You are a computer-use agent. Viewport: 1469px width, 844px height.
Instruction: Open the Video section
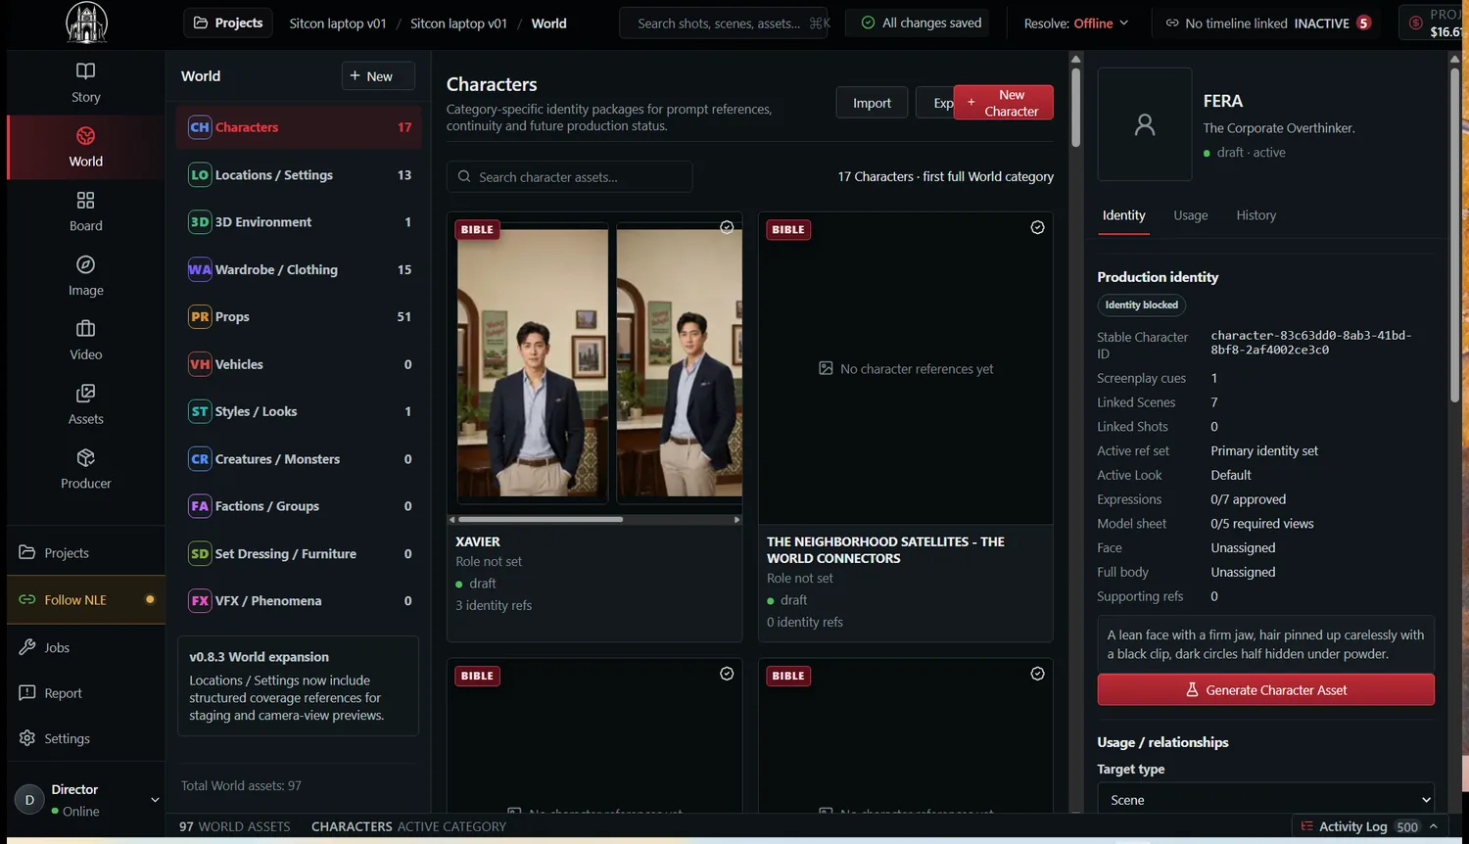[x=86, y=341]
